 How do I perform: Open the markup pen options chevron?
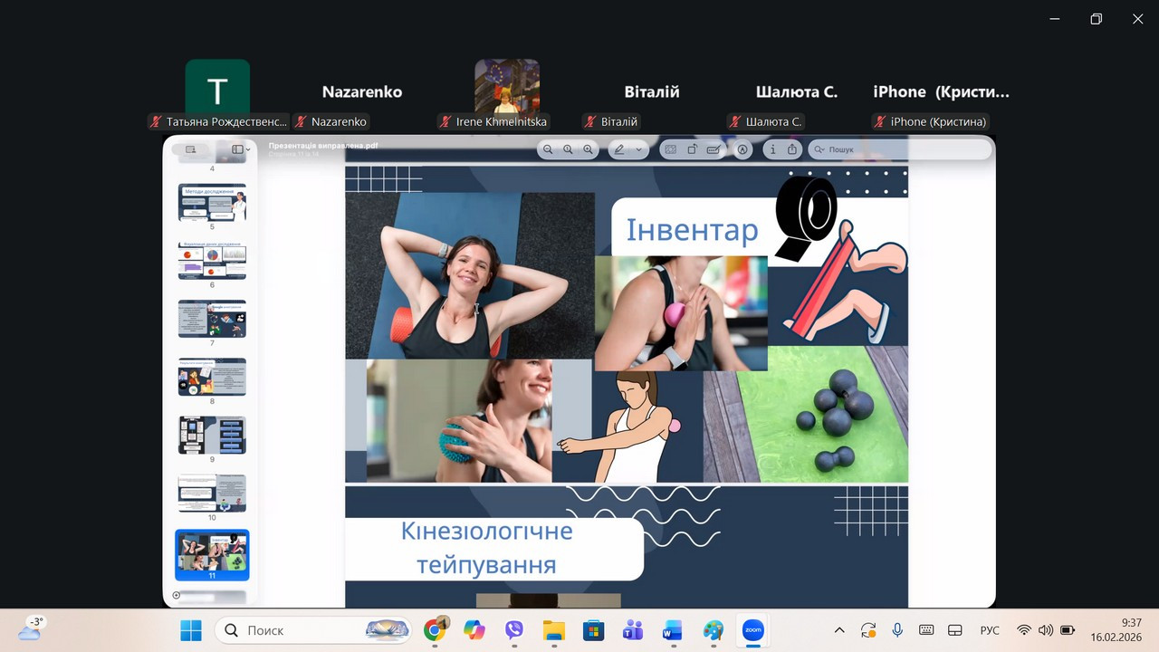click(x=638, y=150)
